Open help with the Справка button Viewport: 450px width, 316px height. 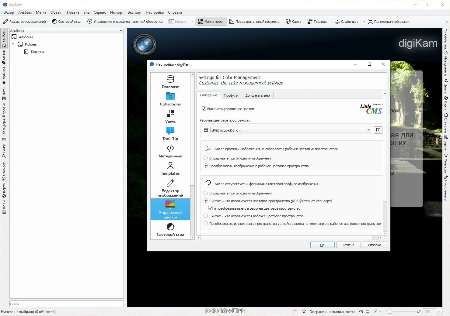(375, 245)
